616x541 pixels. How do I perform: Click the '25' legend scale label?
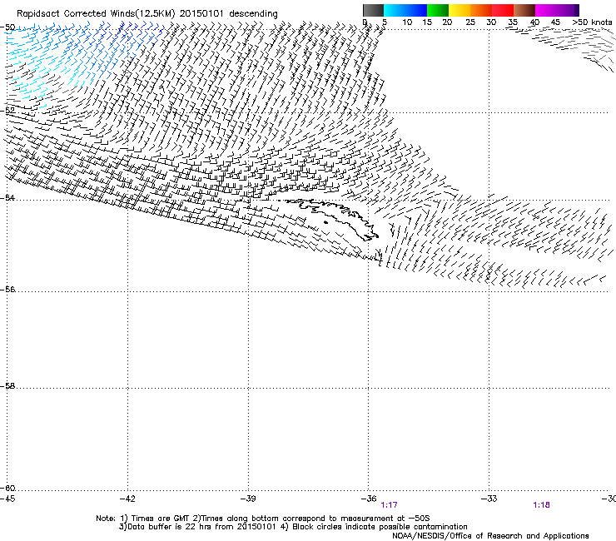click(470, 22)
